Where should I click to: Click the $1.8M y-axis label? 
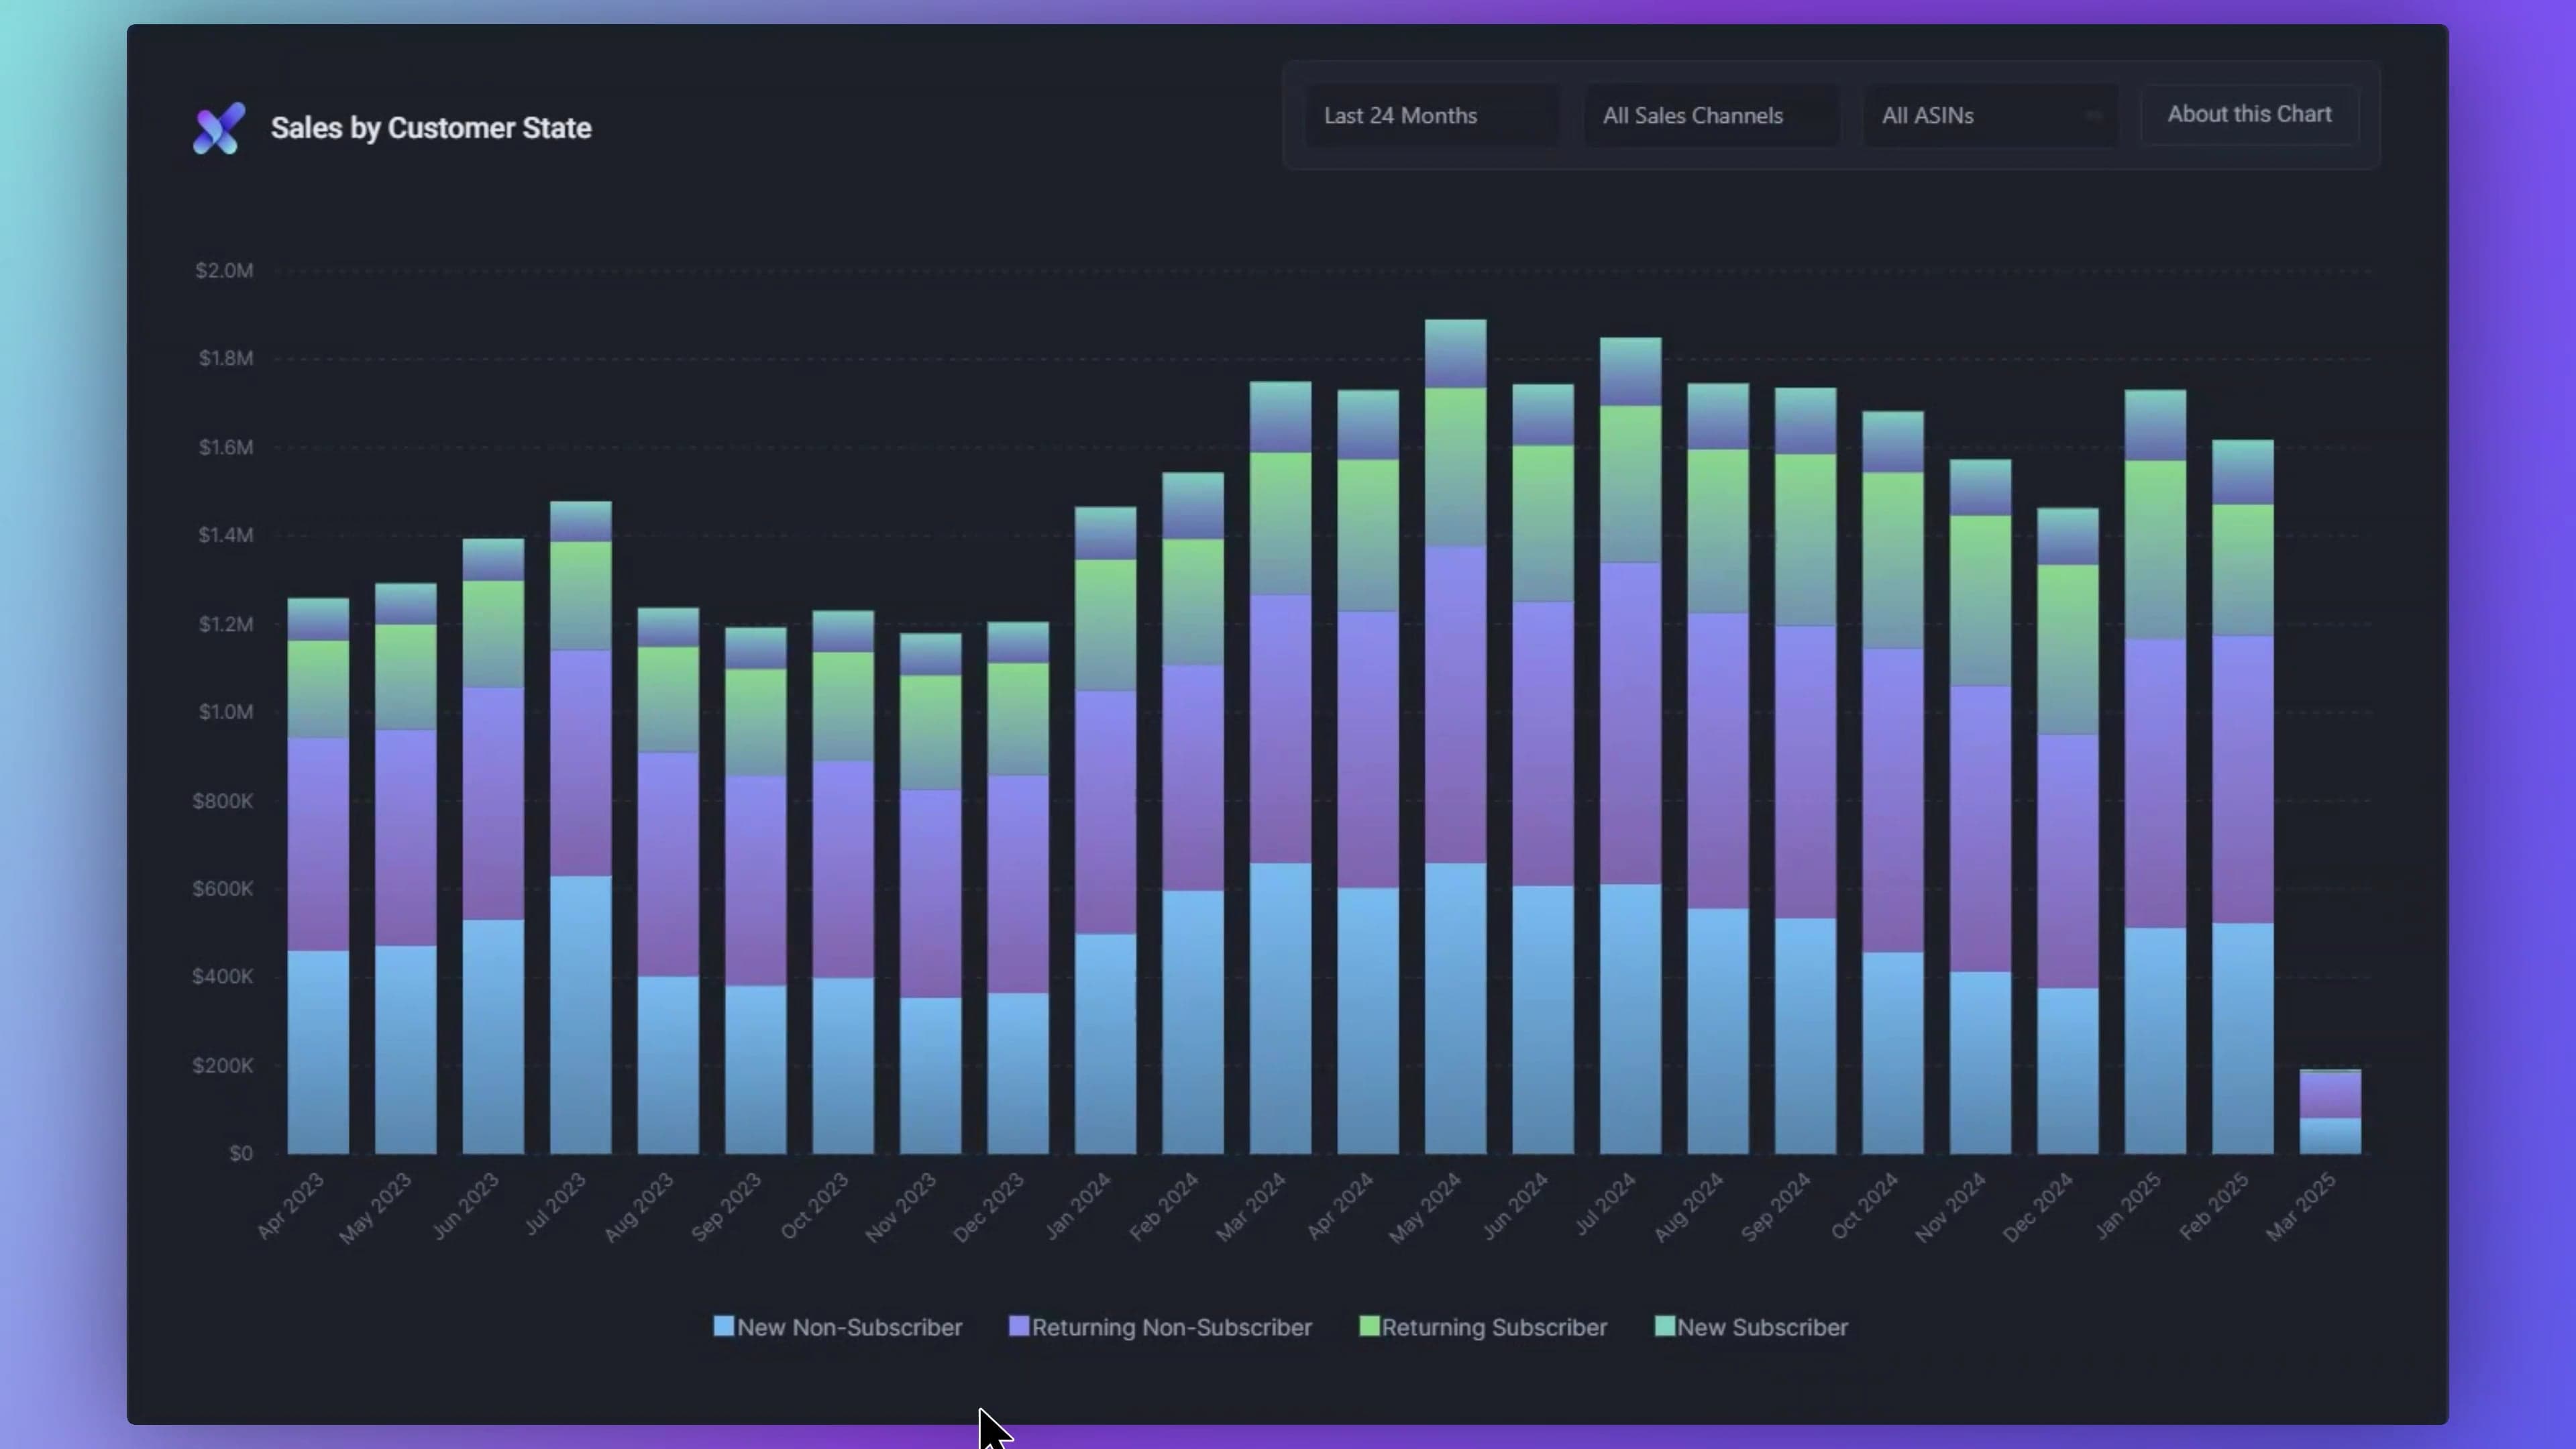click(226, 358)
